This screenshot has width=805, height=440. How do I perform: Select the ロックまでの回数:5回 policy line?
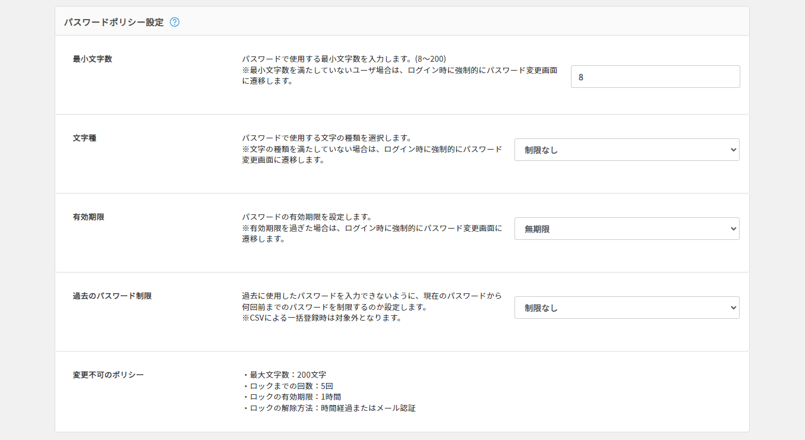tap(284, 385)
